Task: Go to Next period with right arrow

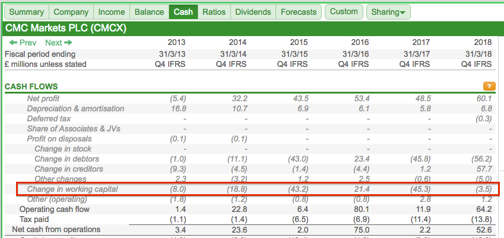Action: click(59, 43)
